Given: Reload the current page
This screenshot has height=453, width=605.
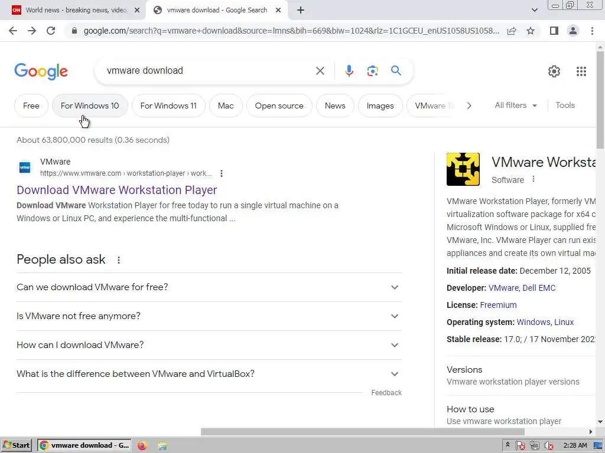Looking at the screenshot, I should click(x=51, y=31).
